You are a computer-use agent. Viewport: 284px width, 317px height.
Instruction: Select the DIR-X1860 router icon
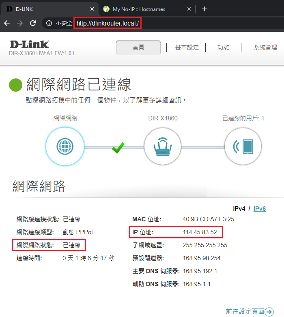tap(163, 146)
